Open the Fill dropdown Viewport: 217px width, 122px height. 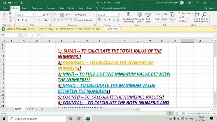click(182, 17)
